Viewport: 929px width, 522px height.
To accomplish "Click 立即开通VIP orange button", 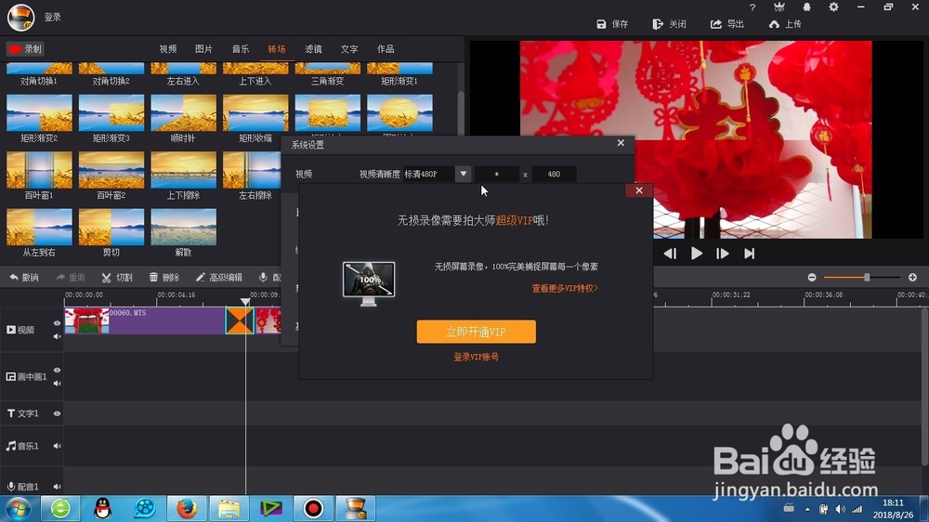I will coord(476,332).
